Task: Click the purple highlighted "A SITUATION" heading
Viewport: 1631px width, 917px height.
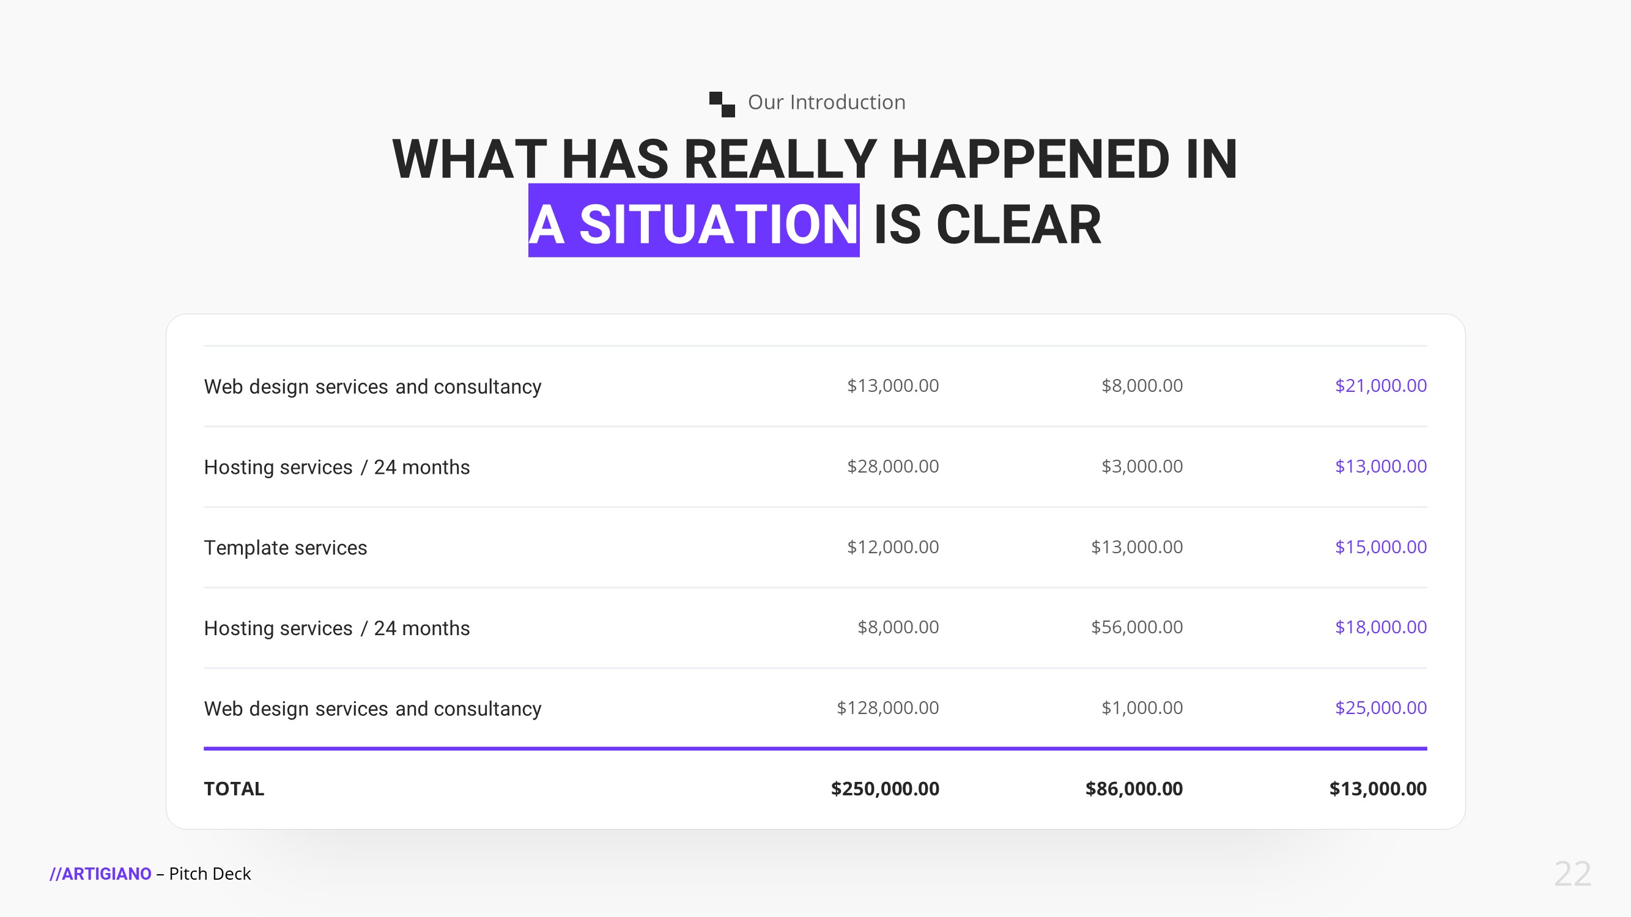Action: [693, 224]
